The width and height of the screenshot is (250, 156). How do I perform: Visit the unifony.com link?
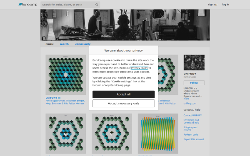click(x=190, y=104)
